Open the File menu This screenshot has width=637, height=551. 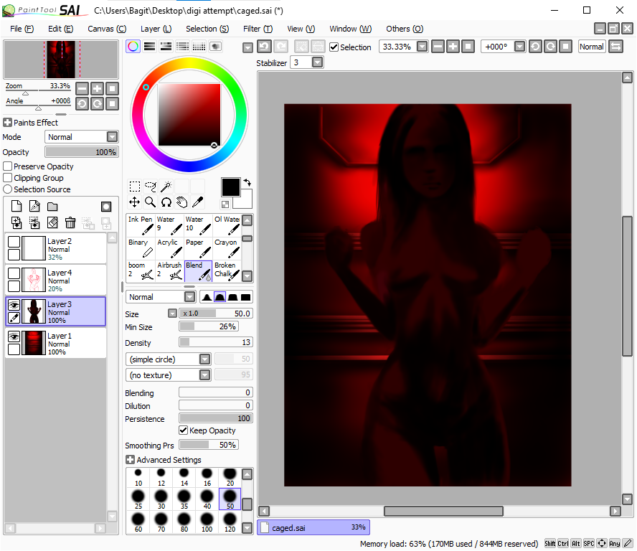point(22,29)
